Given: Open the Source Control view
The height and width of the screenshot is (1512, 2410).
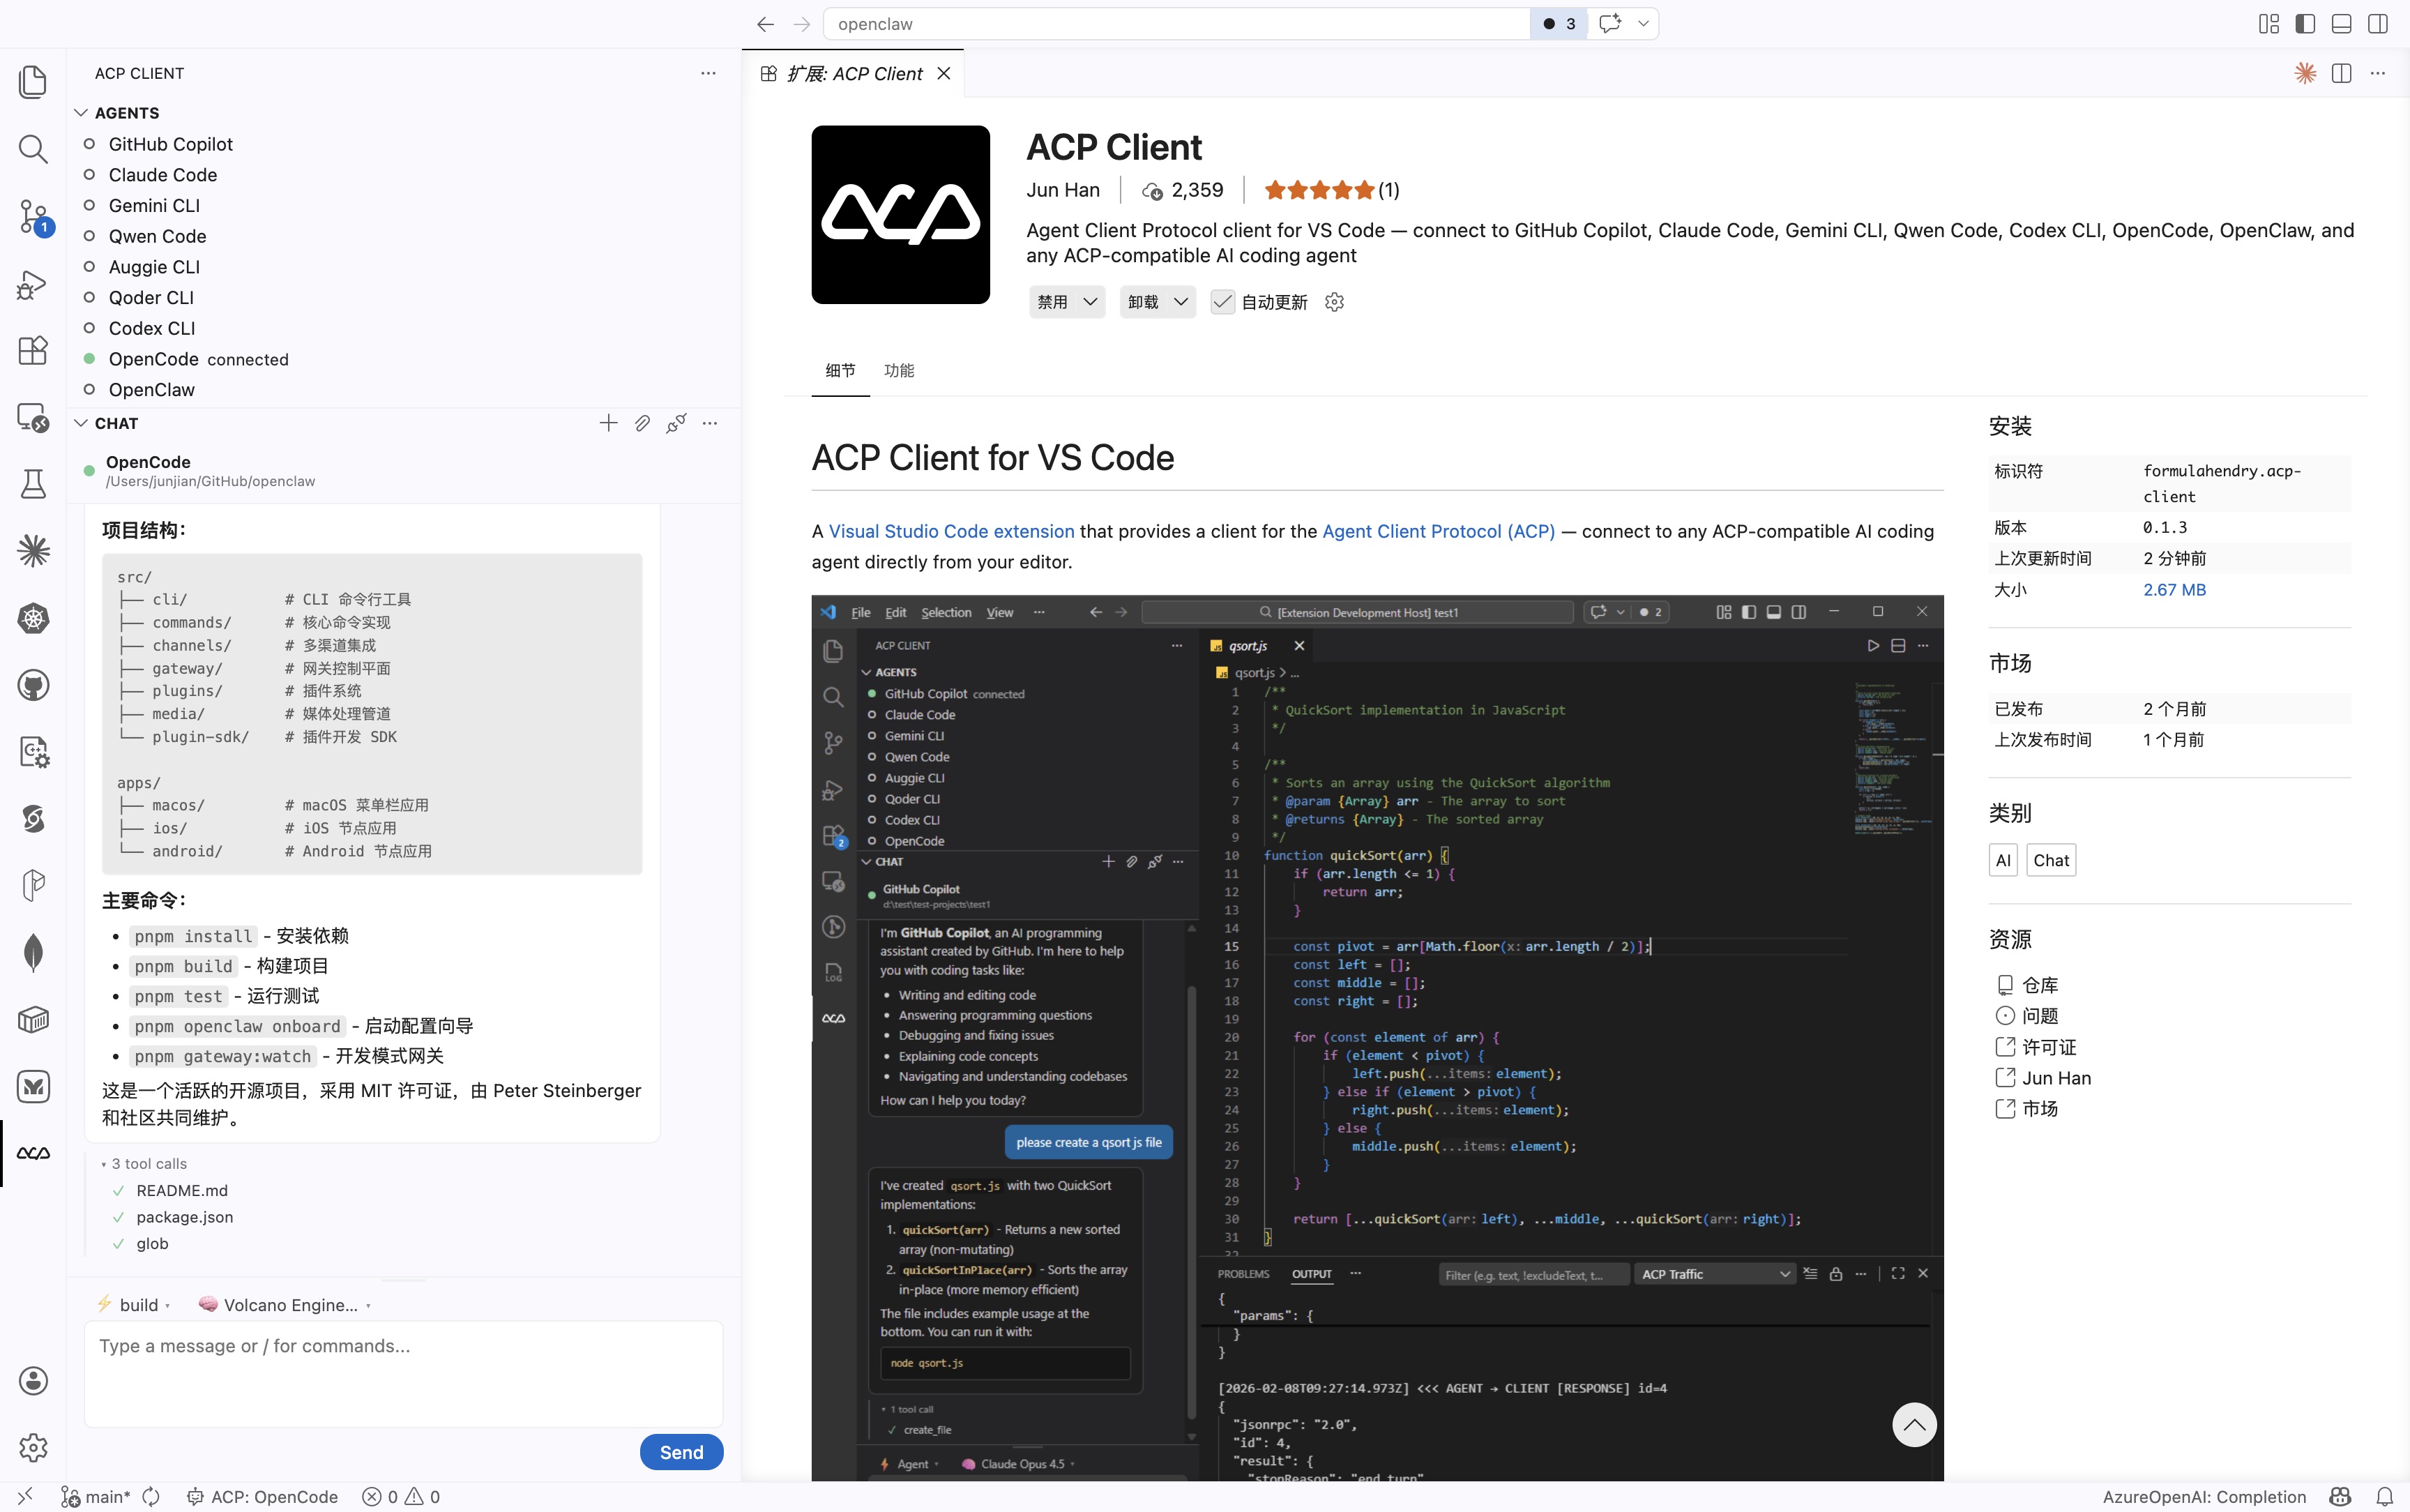Looking at the screenshot, I should point(33,216).
